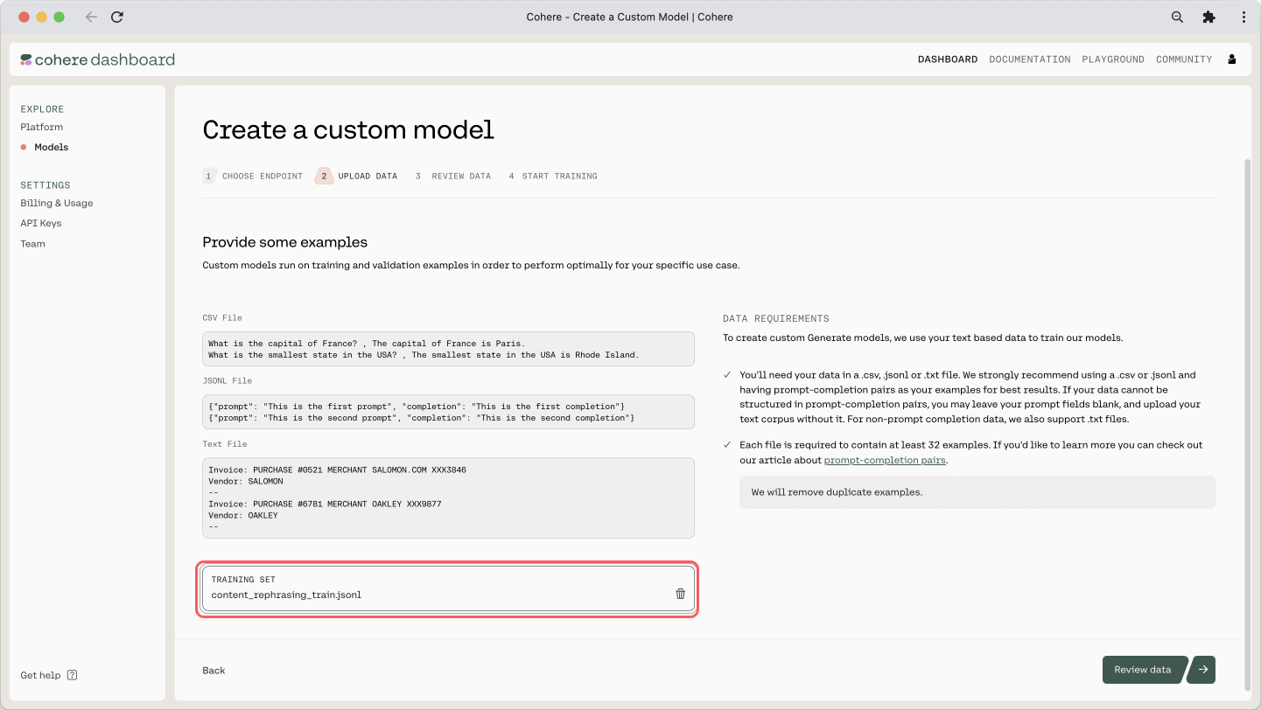The image size is (1261, 710).
Task: Delete the content_rephrasing_train.jsonl training file
Action: click(x=680, y=594)
